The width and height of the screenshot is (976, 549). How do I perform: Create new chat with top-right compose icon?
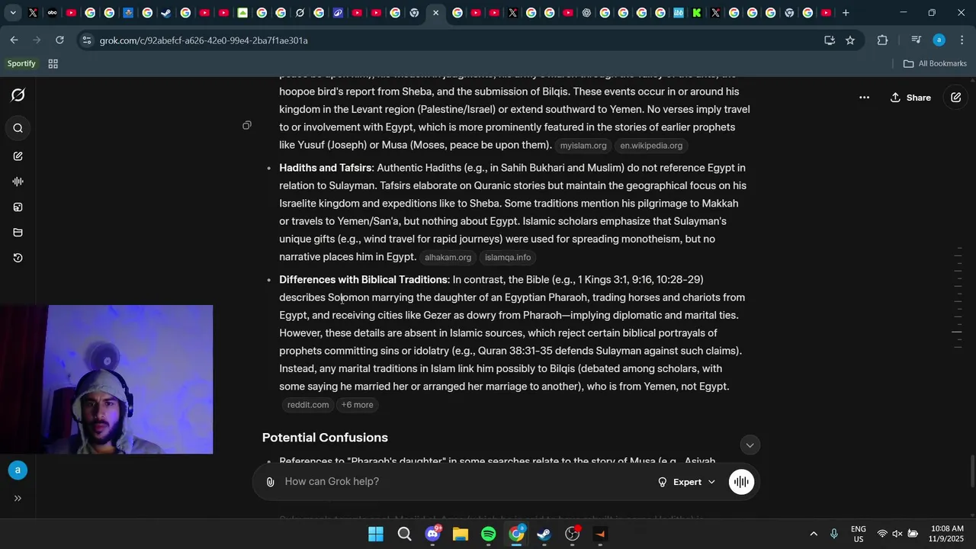[956, 98]
